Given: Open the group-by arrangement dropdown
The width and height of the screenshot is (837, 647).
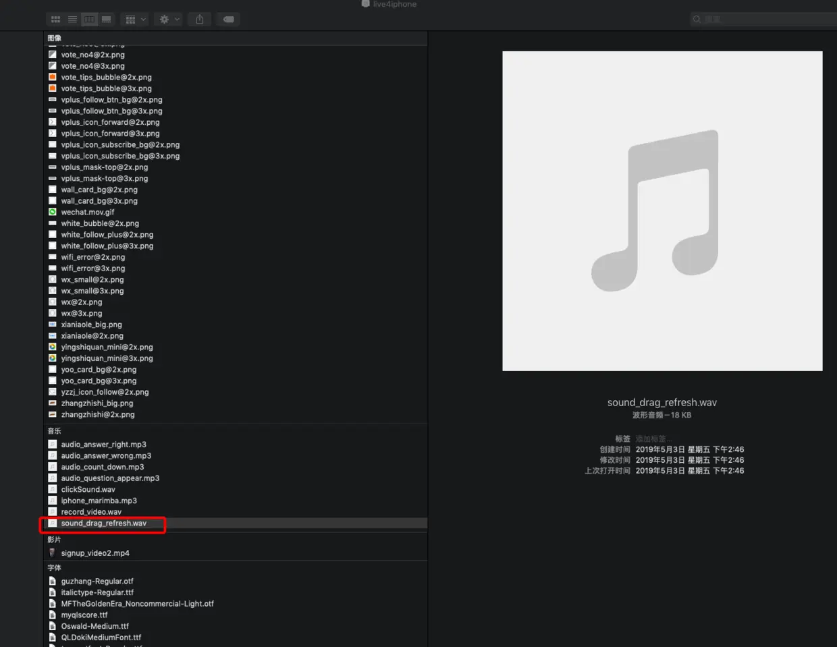Looking at the screenshot, I should (135, 20).
